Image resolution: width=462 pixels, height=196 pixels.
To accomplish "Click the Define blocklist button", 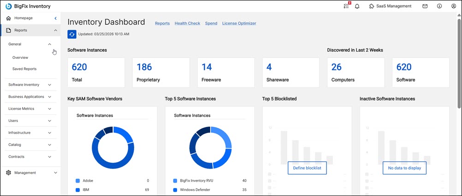I will [307, 168].
